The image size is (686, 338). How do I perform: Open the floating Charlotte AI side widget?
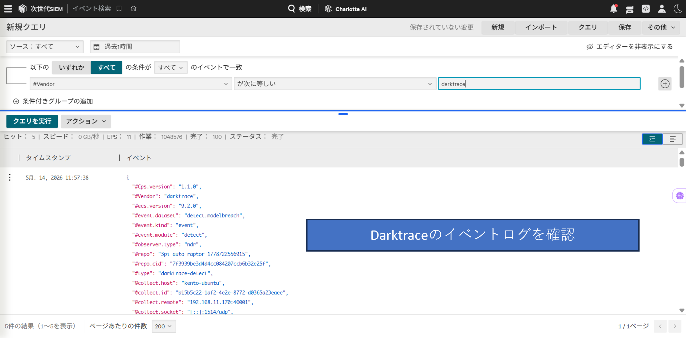pyautogui.click(x=680, y=196)
